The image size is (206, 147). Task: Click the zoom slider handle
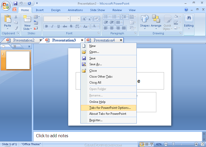[173, 144]
